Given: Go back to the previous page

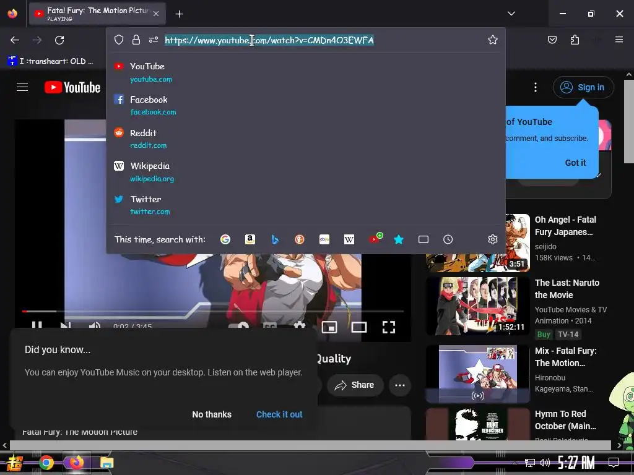Looking at the screenshot, I should click(15, 40).
